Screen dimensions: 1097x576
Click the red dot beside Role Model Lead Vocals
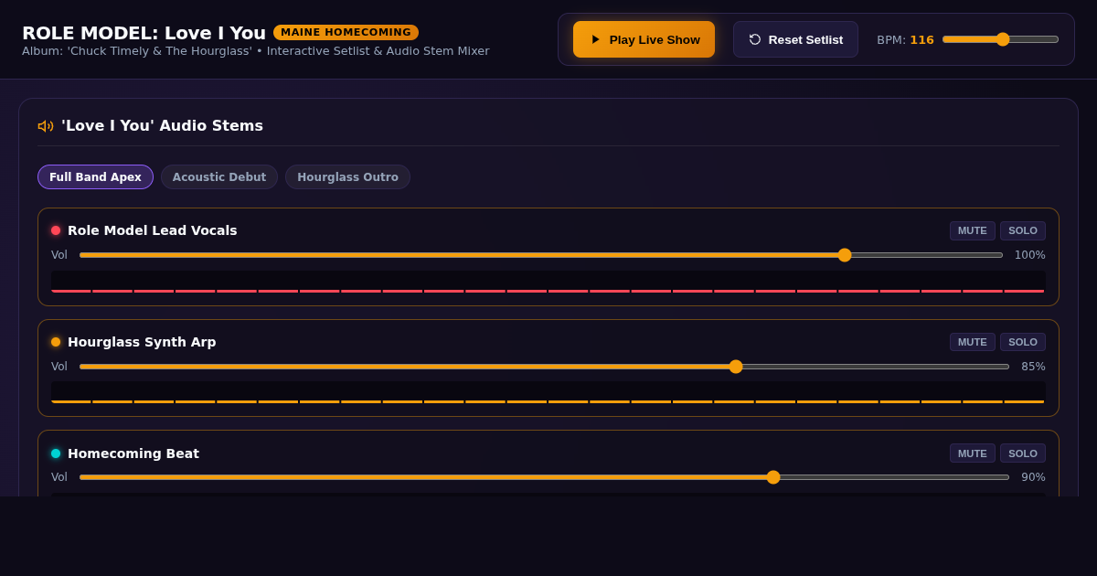56,230
